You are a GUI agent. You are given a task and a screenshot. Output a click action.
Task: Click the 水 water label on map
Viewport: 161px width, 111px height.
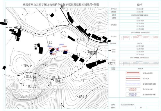[36, 46]
